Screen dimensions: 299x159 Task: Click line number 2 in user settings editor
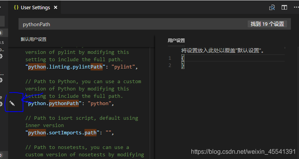click(170, 65)
